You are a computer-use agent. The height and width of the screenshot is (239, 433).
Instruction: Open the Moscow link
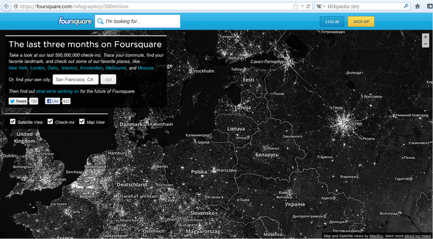tap(145, 68)
